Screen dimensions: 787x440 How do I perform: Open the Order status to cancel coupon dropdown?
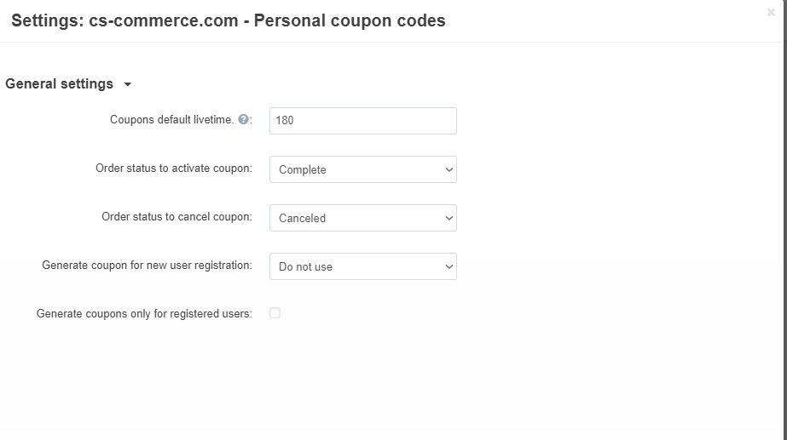[362, 218]
